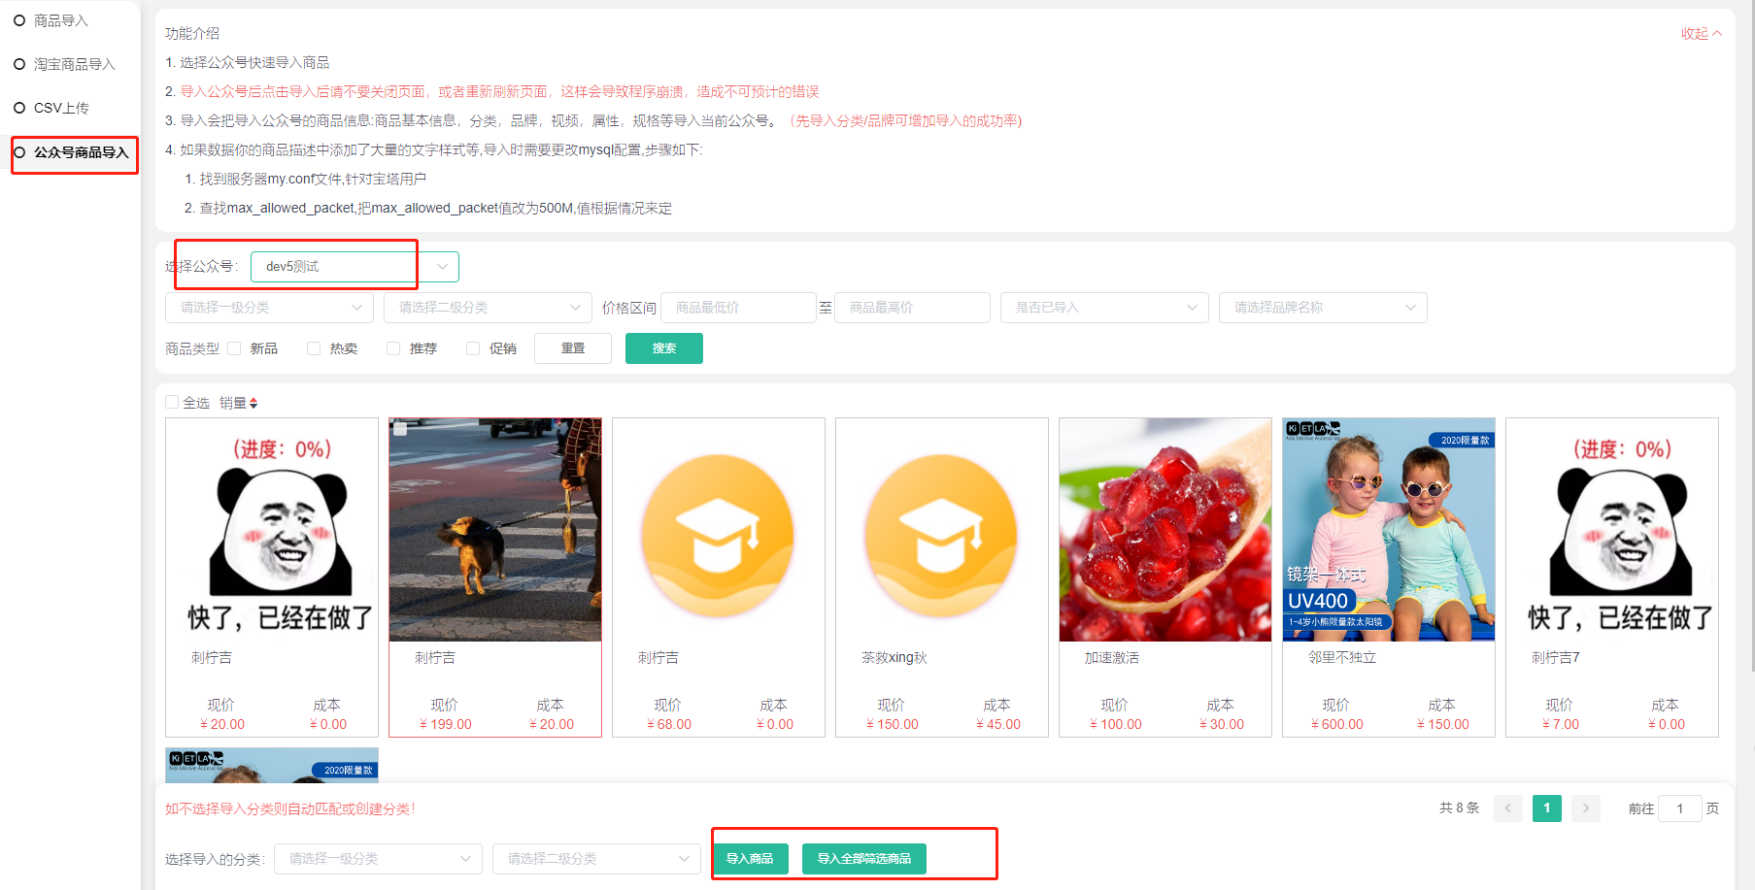Image resolution: width=1755 pixels, height=890 pixels.
Task: Click the green 搜索 search button
Action: [664, 348]
